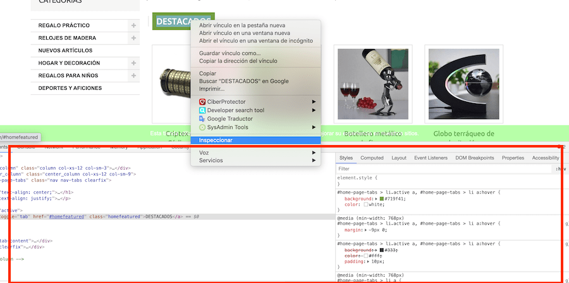Open the REGALO PRÁCTICO category link
The width and height of the screenshot is (569, 283).
pos(64,25)
